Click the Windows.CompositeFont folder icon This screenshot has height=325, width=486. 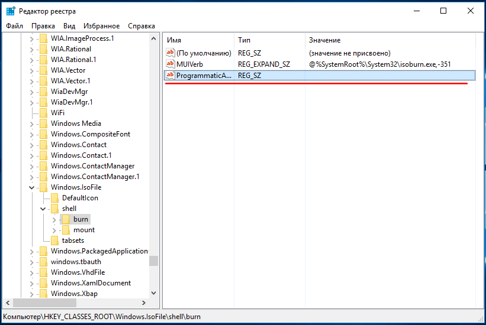click(x=43, y=134)
